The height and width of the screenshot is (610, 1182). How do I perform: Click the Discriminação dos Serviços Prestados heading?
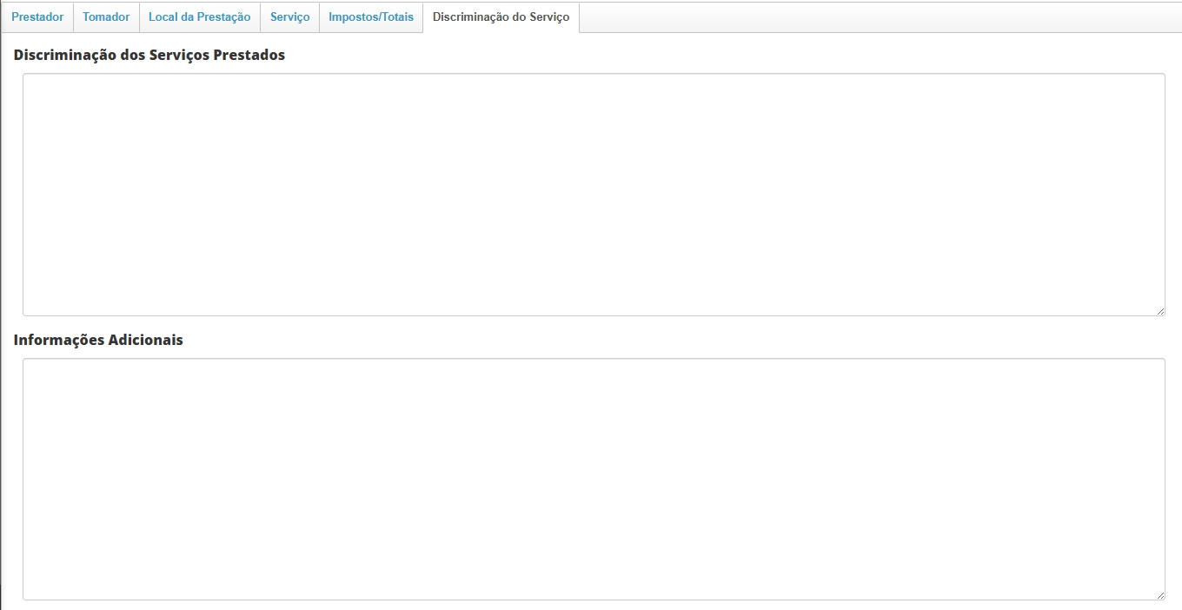[x=149, y=55]
